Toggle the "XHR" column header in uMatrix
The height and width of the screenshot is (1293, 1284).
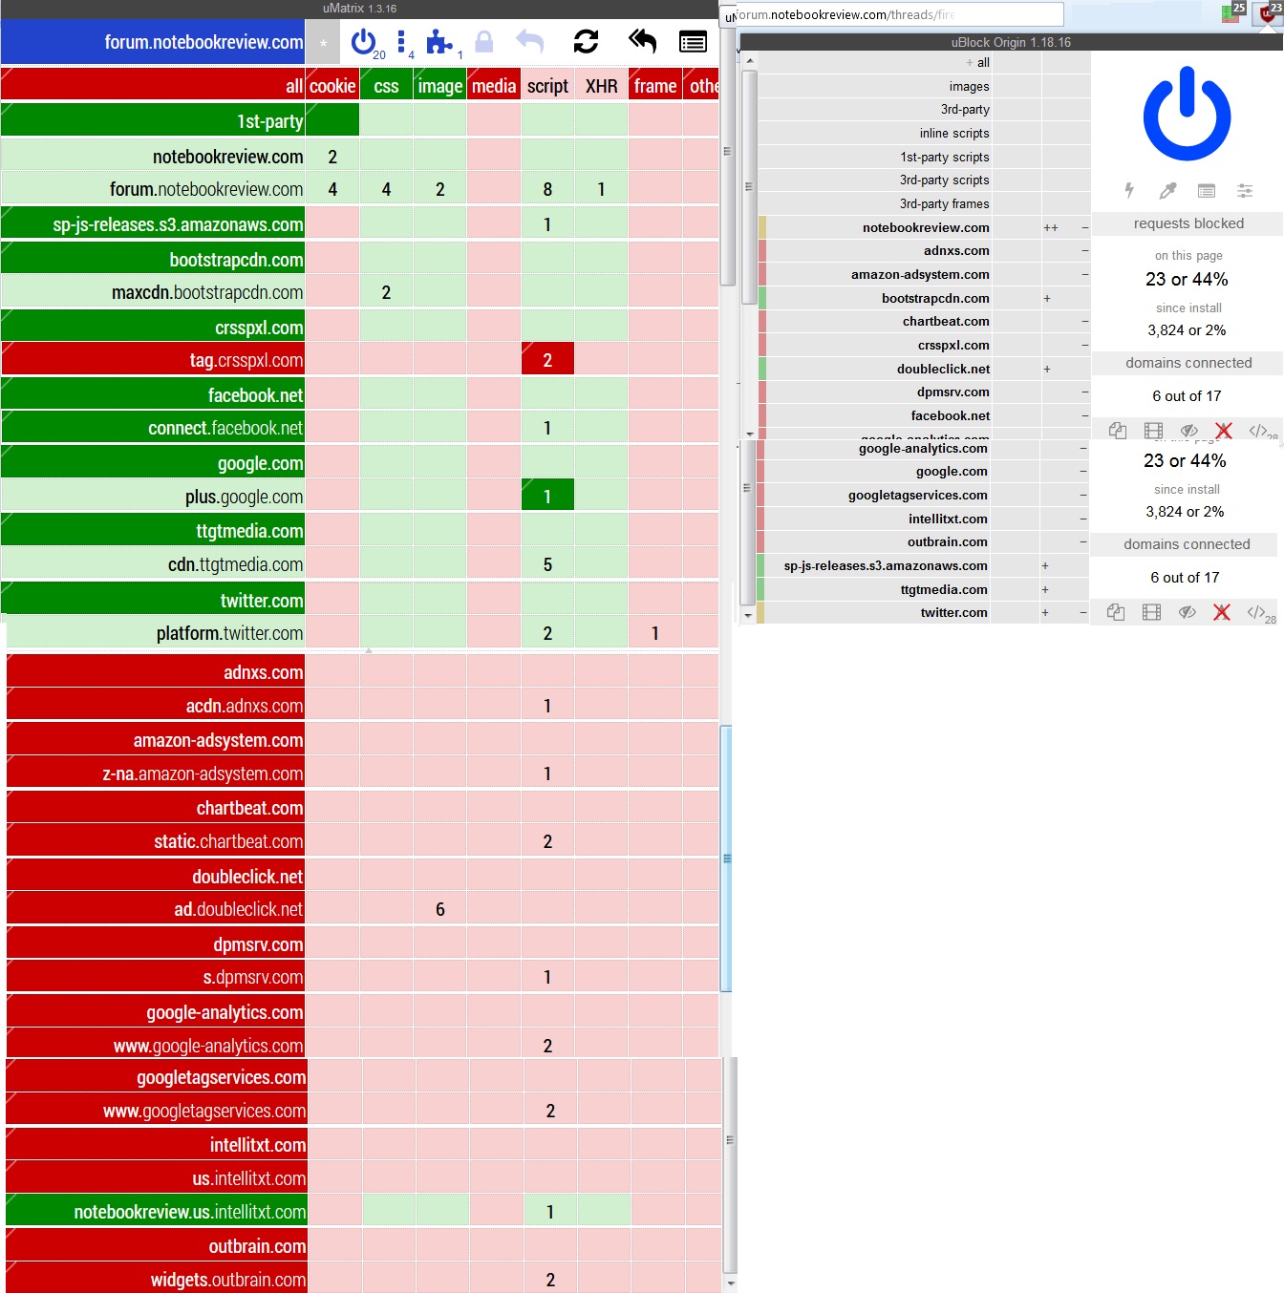[602, 86]
